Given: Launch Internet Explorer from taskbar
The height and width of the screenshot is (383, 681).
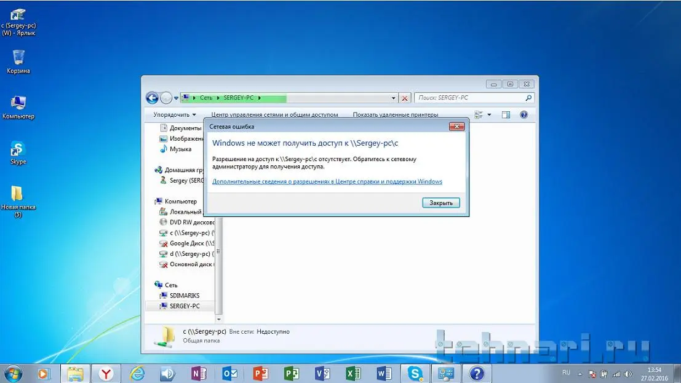Looking at the screenshot, I should 137,373.
